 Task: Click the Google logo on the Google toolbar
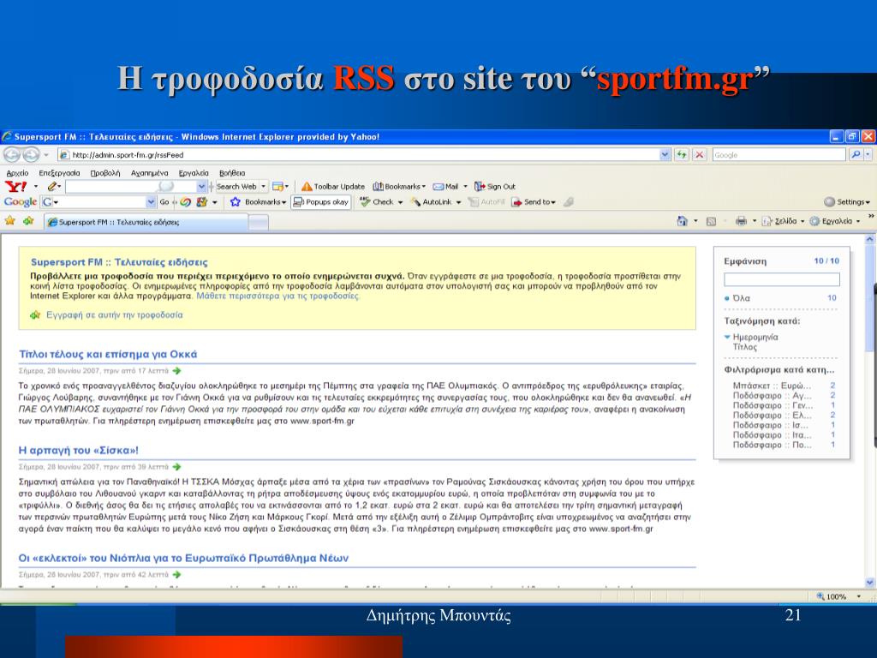[x=21, y=202]
